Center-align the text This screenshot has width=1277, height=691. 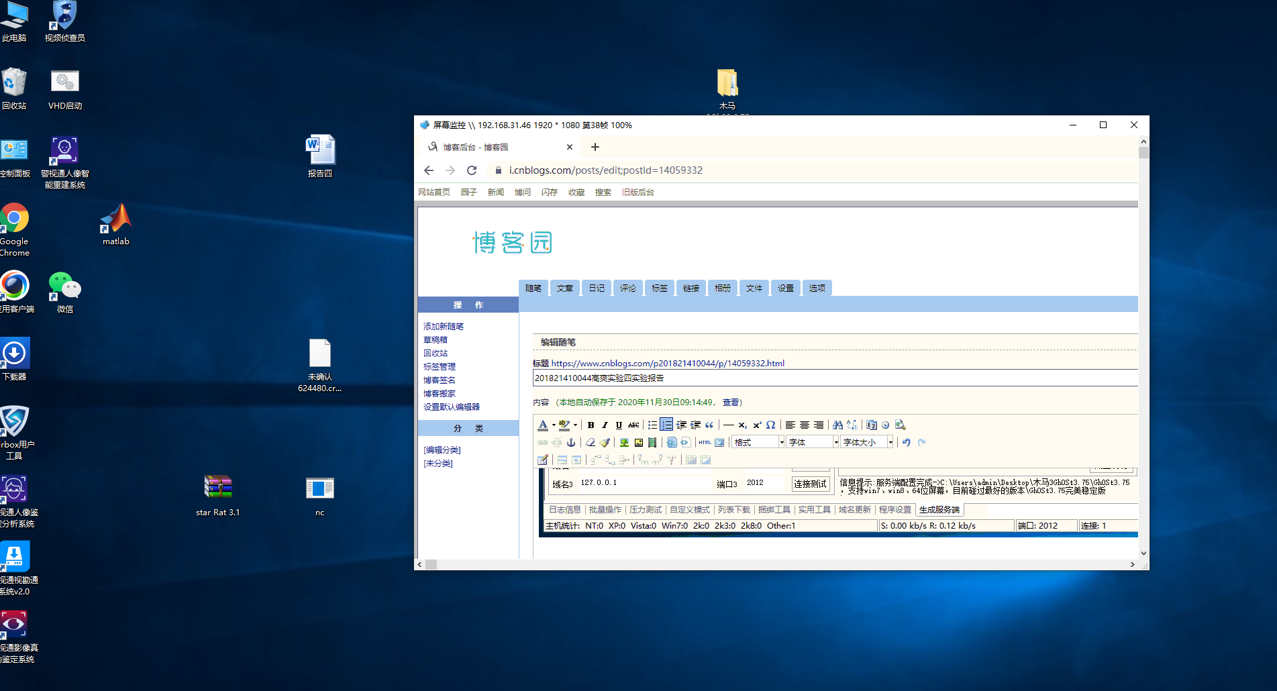pos(805,425)
